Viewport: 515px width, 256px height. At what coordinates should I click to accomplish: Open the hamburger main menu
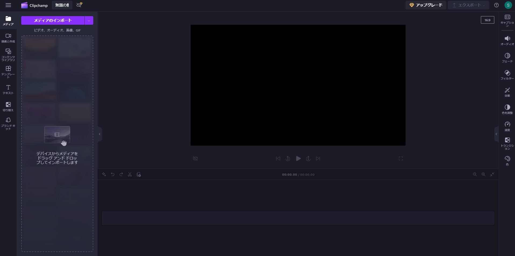[8, 5]
